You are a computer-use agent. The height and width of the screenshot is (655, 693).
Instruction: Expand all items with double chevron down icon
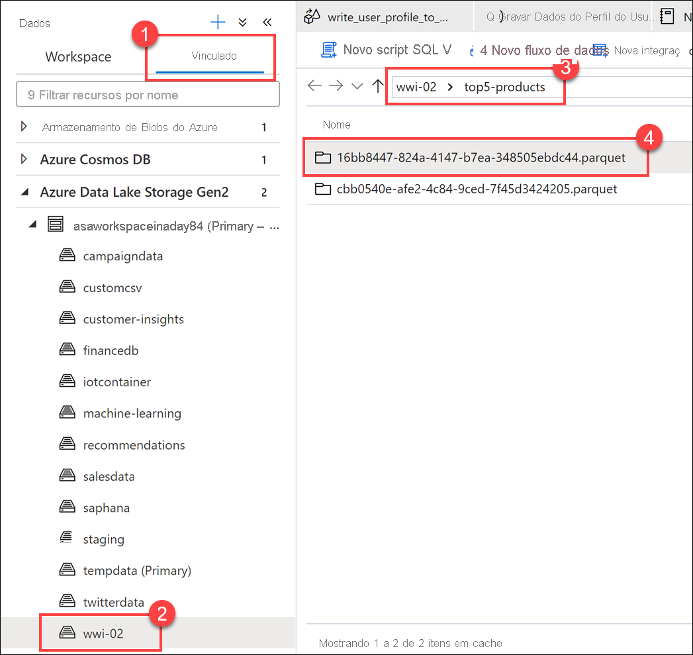243,22
